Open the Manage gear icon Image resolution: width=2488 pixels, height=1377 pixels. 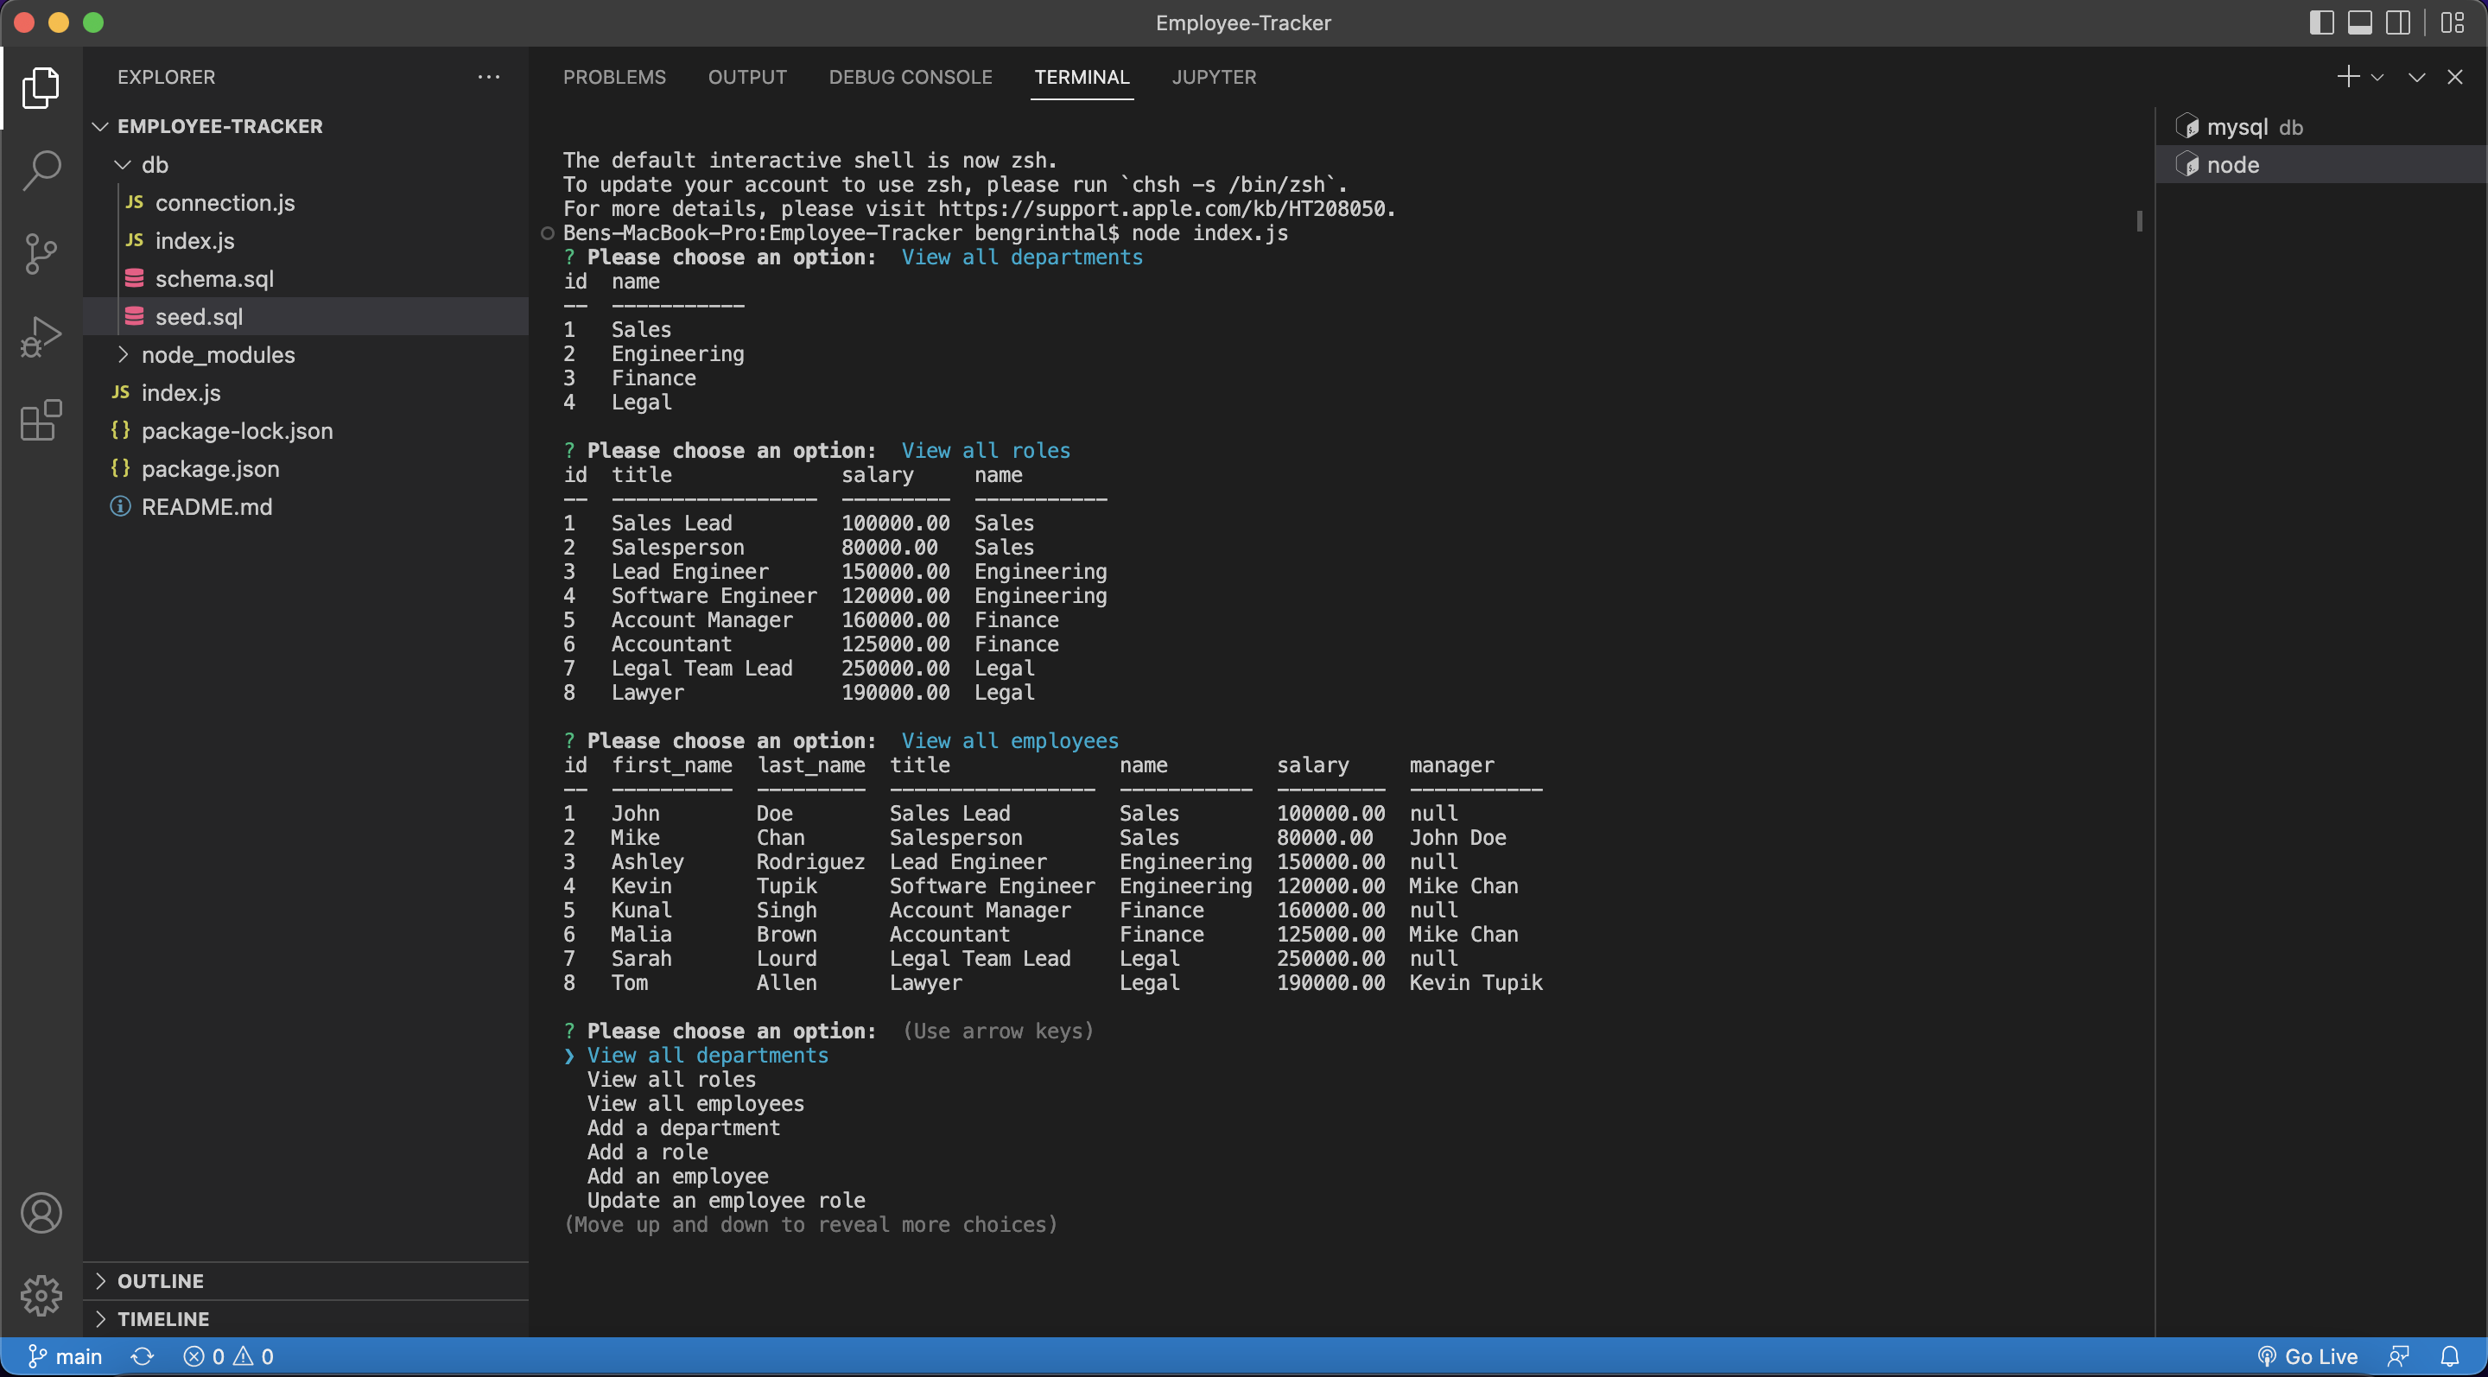[x=41, y=1296]
